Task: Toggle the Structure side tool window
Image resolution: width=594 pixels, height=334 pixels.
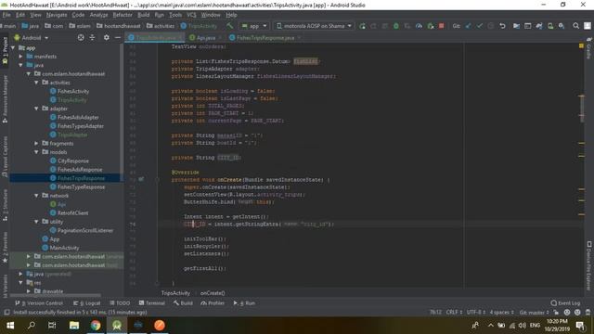Action: coord(5,206)
